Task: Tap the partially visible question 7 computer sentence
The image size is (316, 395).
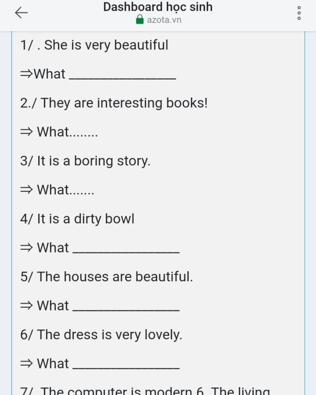Action: point(145,391)
